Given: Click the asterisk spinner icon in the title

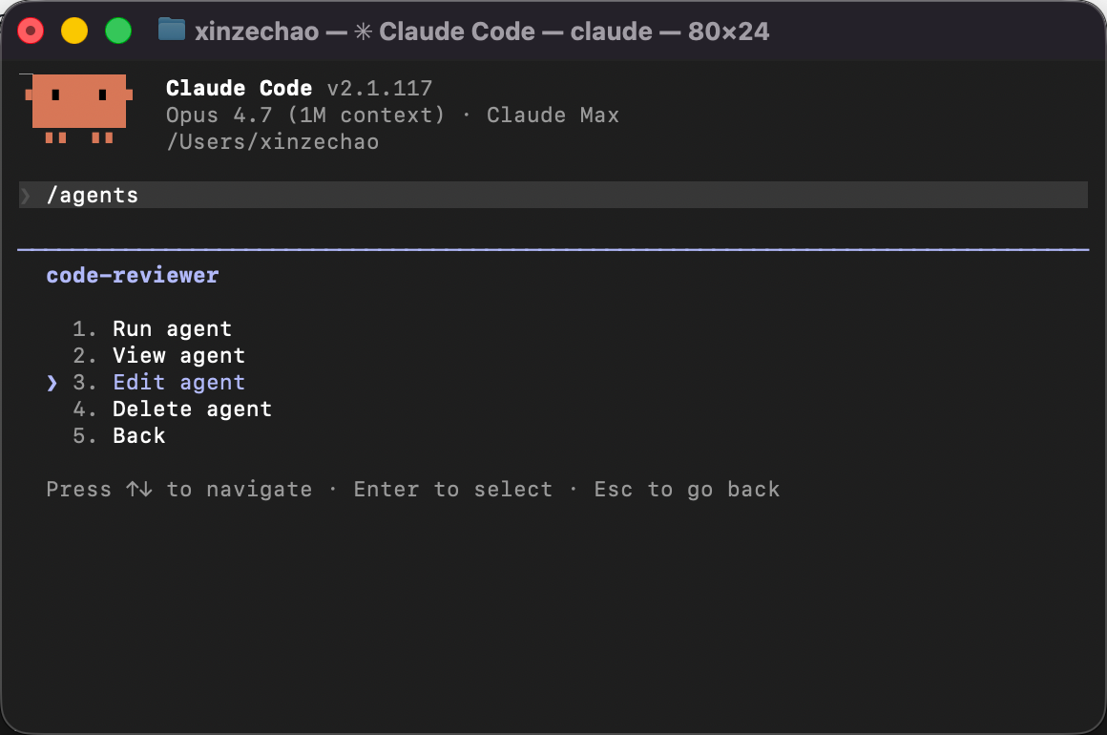Looking at the screenshot, I should coord(363,31).
